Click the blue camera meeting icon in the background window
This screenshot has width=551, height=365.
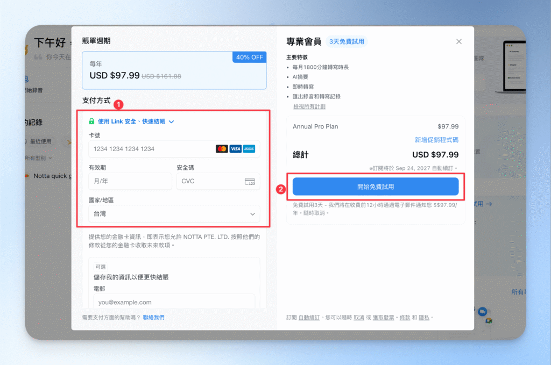[x=483, y=311]
